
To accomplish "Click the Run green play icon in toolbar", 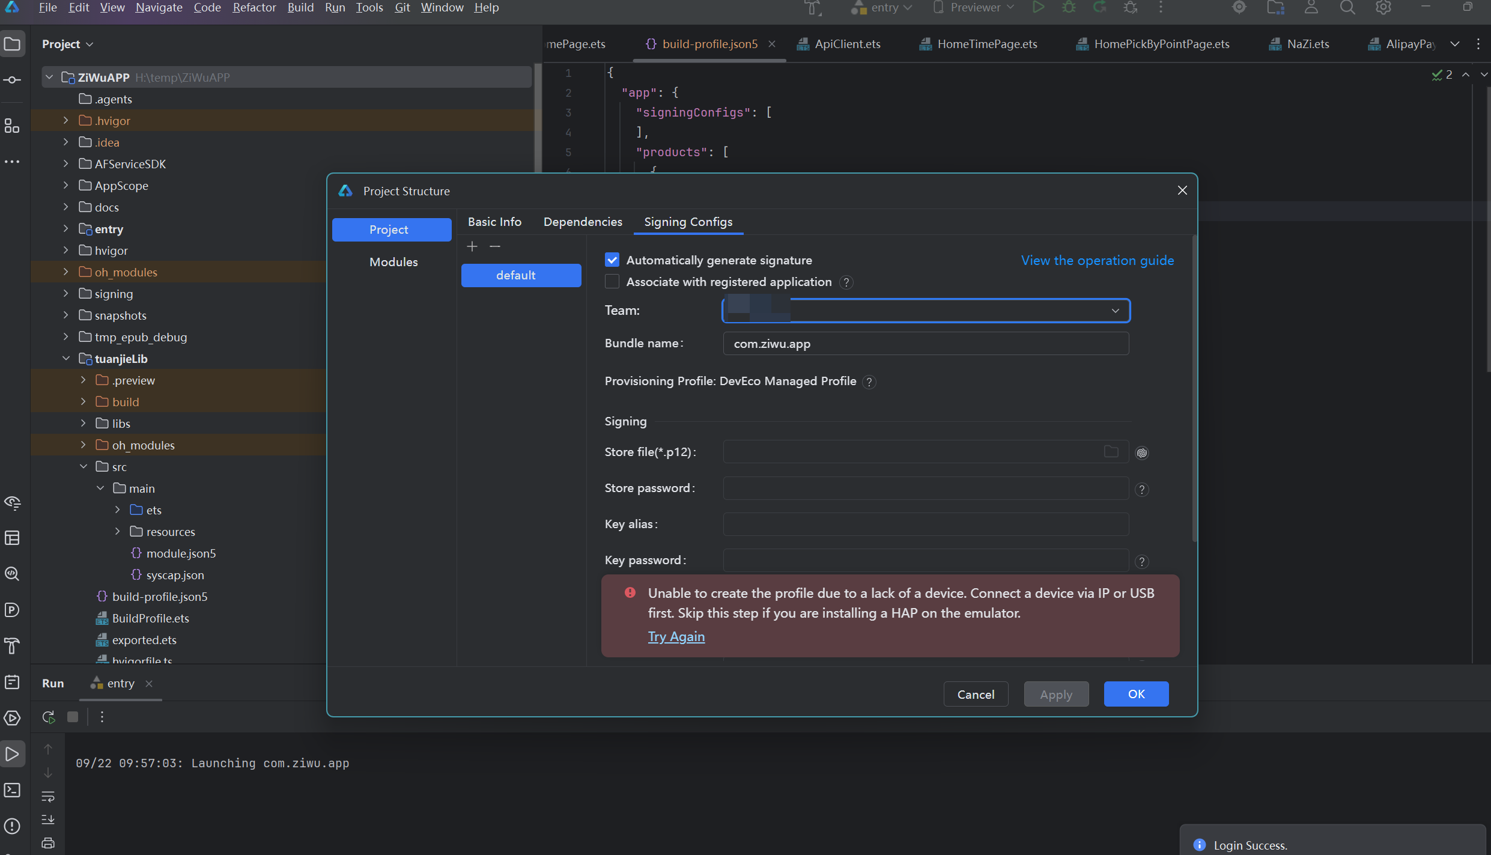I will (x=1038, y=8).
